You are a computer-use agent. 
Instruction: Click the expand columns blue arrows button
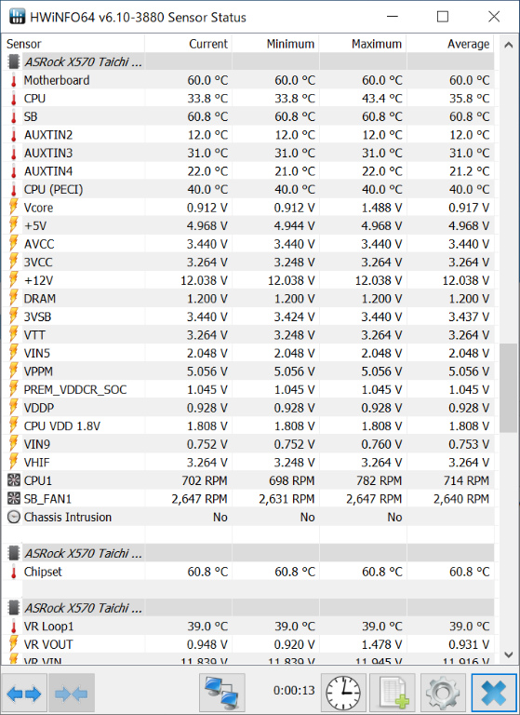24,694
